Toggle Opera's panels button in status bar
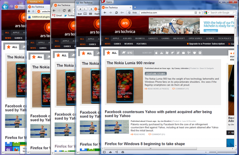This screenshot has height=155, width=239. 104,152
